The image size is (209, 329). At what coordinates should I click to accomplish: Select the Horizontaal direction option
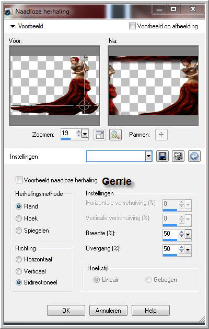pos(19,259)
